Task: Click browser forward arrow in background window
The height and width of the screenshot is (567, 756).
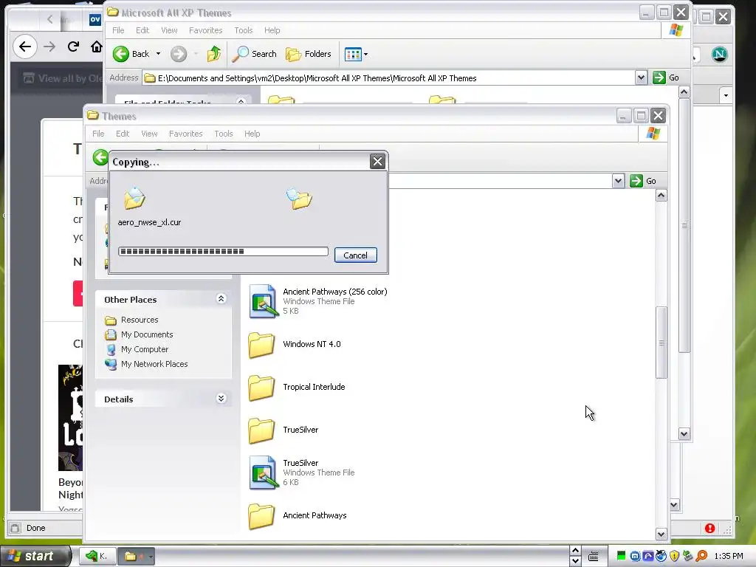Action: pyautogui.click(x=49, y=47)
